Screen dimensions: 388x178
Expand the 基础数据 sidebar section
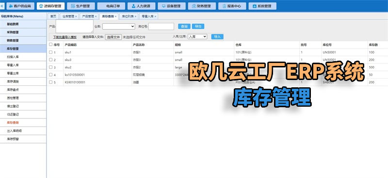point(23,24)
